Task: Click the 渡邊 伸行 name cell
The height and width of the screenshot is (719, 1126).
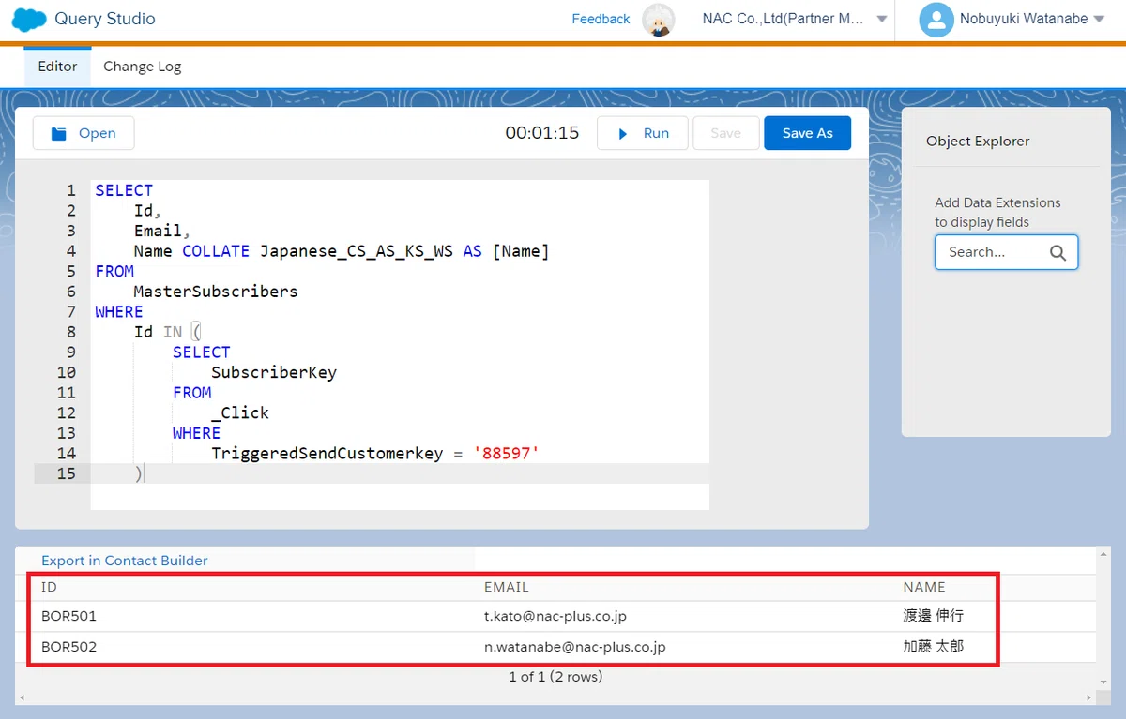Action: [934, 616]
